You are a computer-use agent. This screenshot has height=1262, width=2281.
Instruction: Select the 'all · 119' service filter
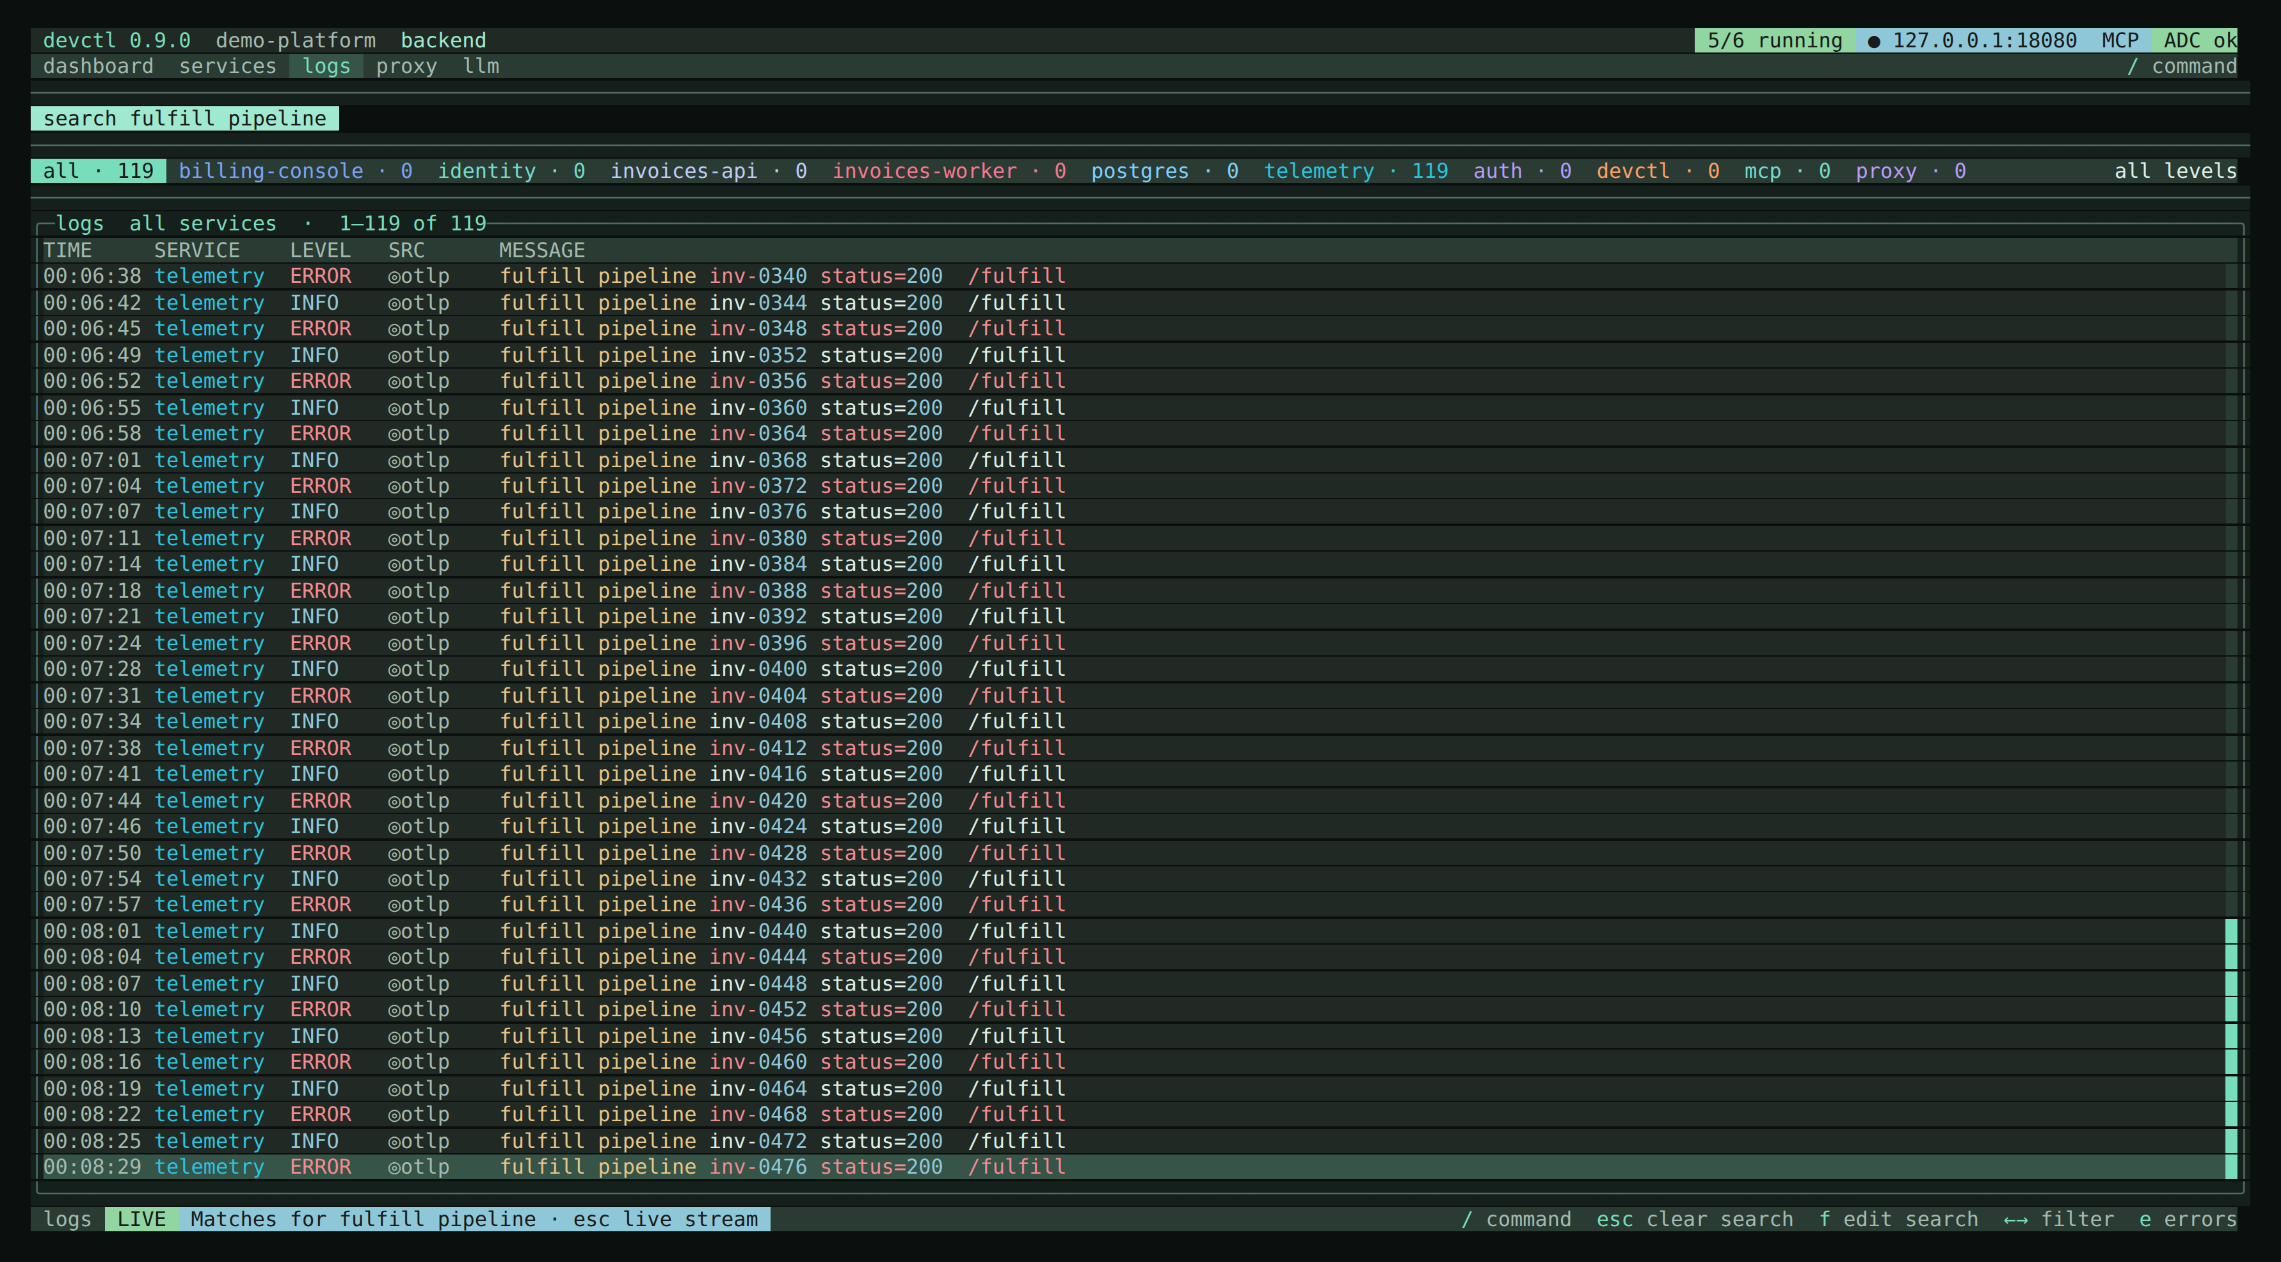click(99, 171)
